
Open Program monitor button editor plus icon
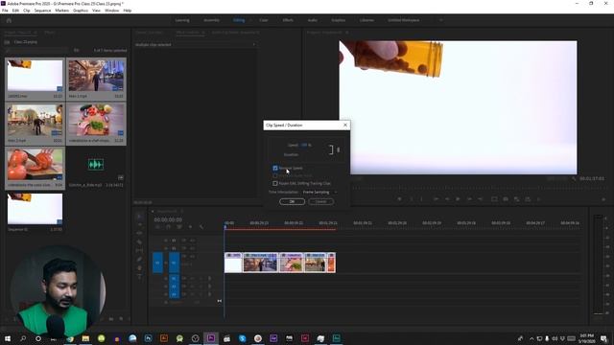pyautogui.click(x=603, y=199)
